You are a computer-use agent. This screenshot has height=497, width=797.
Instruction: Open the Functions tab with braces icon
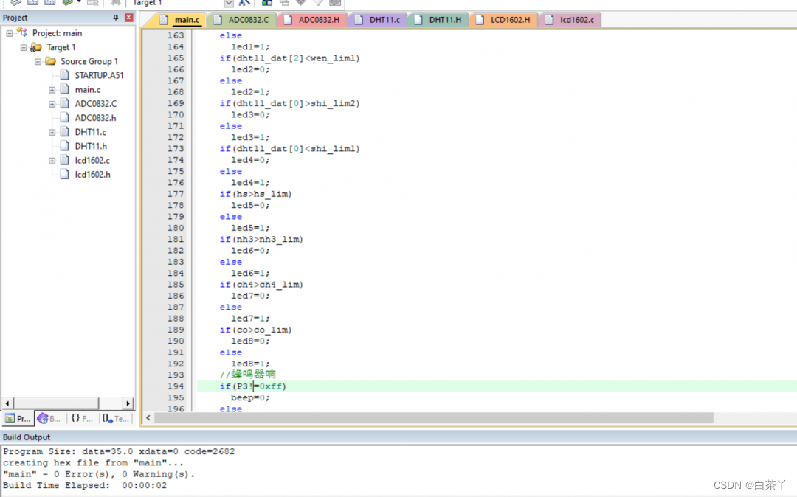(x=81, y=418)
